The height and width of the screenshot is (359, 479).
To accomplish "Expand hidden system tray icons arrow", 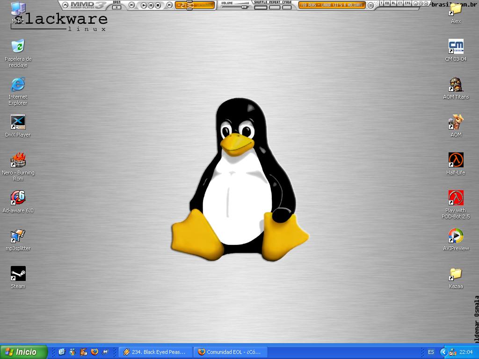I will pyautogui.click(x=443, y=352).
